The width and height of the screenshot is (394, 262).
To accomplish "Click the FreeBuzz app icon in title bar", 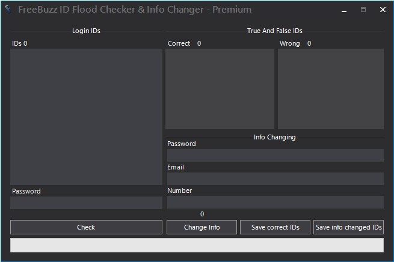I will 8,9.
